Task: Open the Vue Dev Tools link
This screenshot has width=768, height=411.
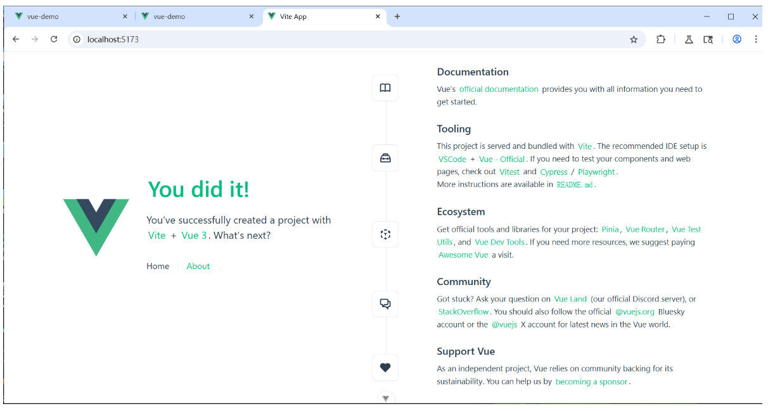Action: (499, 242)
